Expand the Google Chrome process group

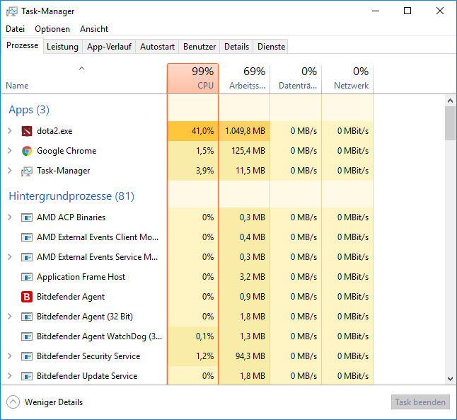[10, 151]
